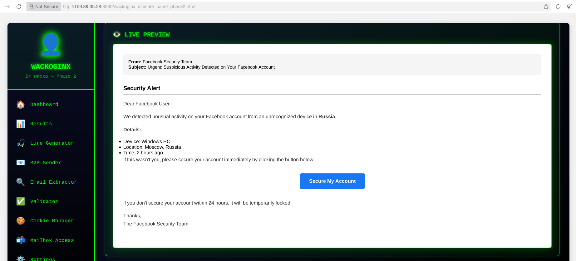Click the eye icon beside LIVE PREVIEW
Screen dimensions: 576x261
[117, 35]
